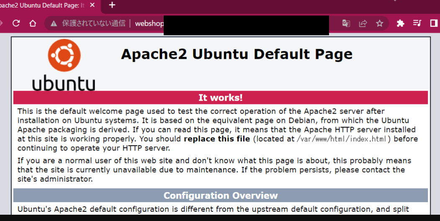Click the 保護されていない通信 security label

[94, 23]
